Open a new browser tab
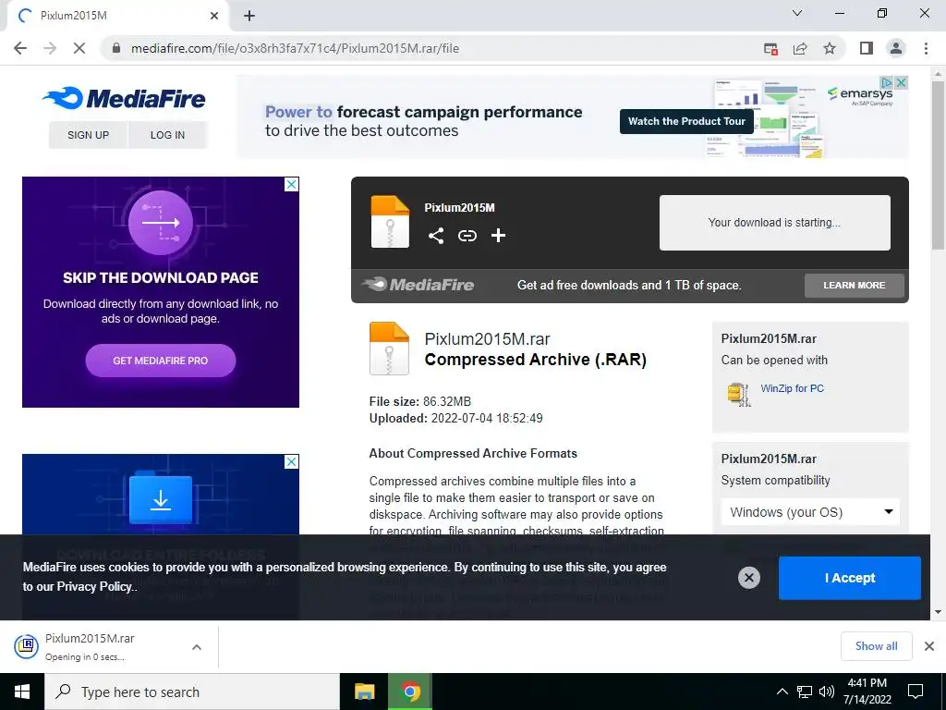Viewport: 946px width, 710px height. [x=249, y=16]
